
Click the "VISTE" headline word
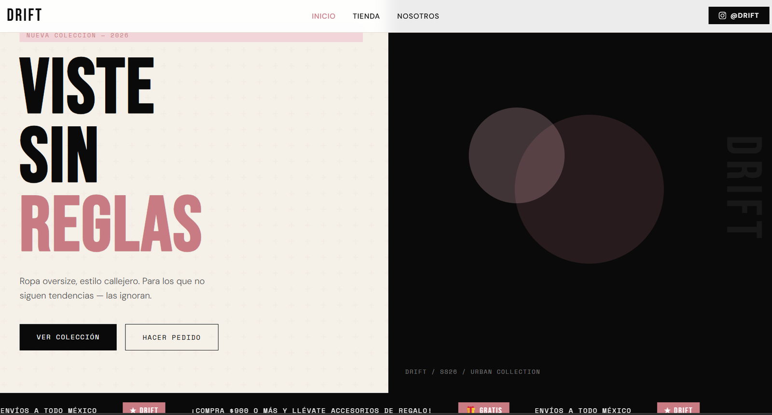pos(87,85)
